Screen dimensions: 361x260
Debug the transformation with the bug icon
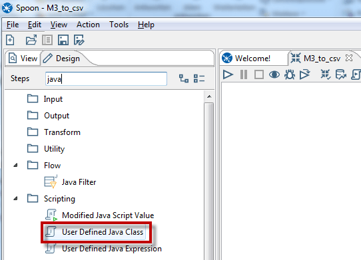(x=289, y=74)
